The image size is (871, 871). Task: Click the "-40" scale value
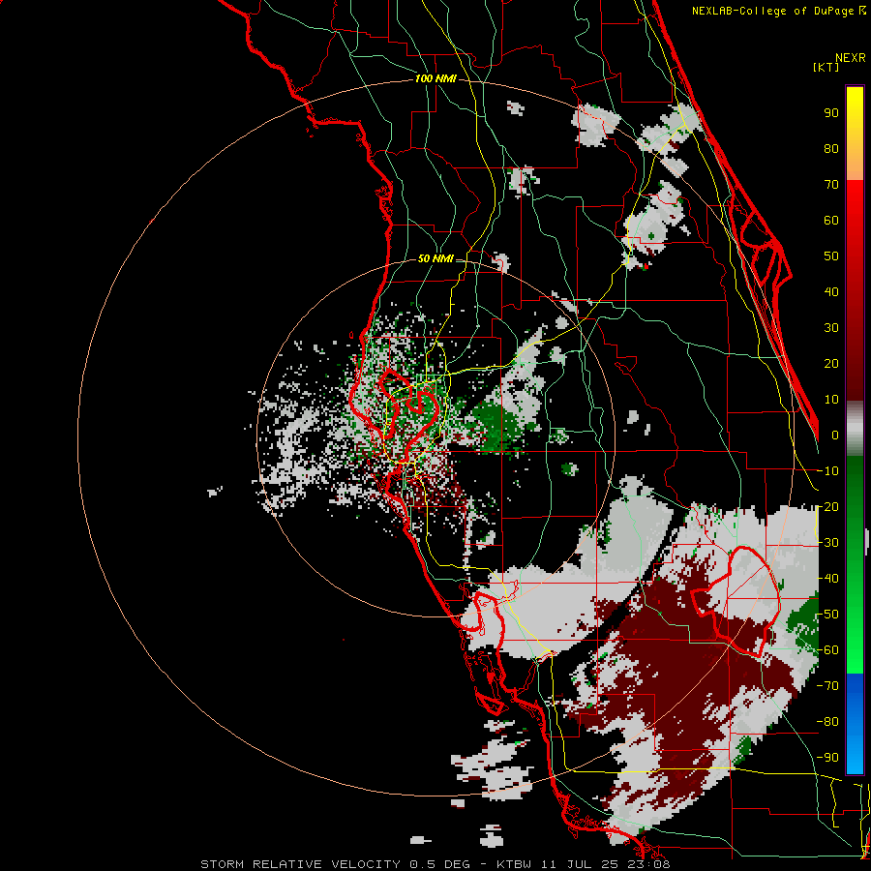[827, 579]
